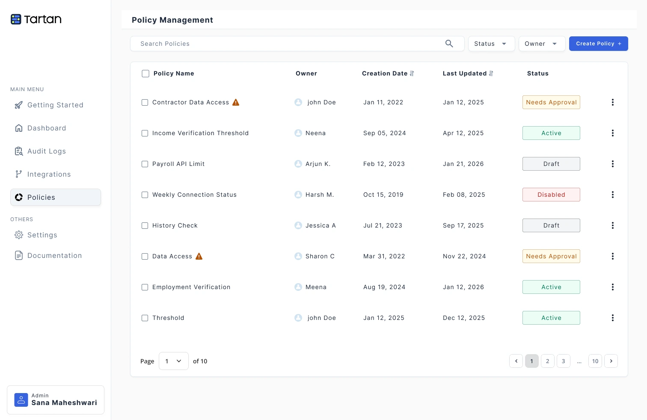The height and width of the screenshot is (420, 647).
Task: Check the Income Verification Threshold checkbox
Action: point(145,133)
